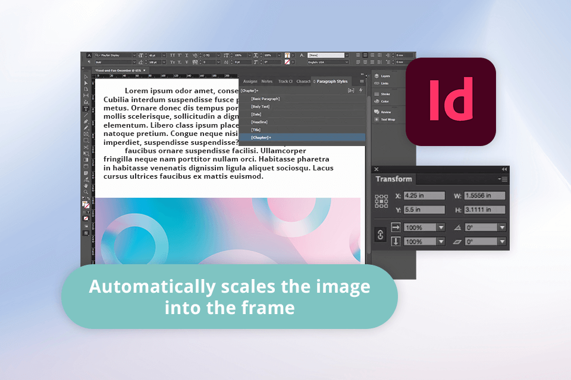The height and width of the screenshot is (380, 571).
Task: Select the Paragraph Styles tab
Action: [x=332, y=81]
